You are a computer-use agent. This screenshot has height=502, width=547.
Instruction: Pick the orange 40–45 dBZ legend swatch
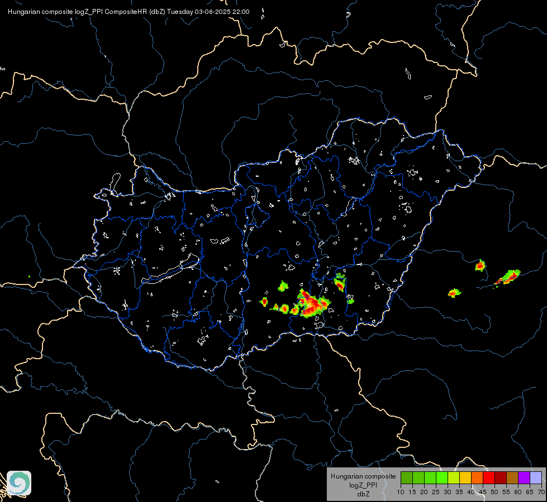(x=477, y=477)
